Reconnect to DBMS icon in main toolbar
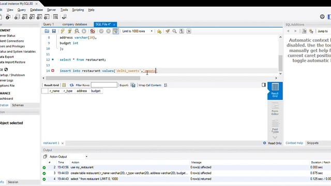This screenshot has width=331, height=186. click(x=64, y=17)
